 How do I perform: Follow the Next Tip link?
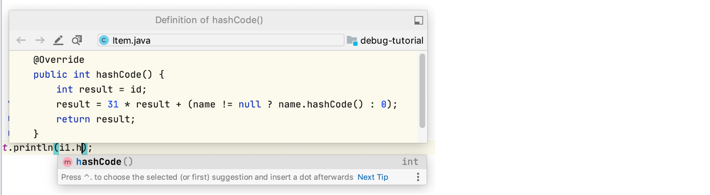click(x=373, y=177)
